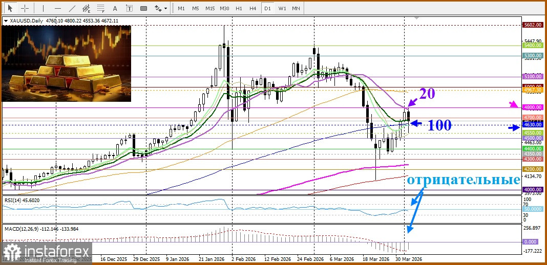Click the 5300.00 price level label
The width and height of the screenshot is (547, 265).
[x=533, y=56]
